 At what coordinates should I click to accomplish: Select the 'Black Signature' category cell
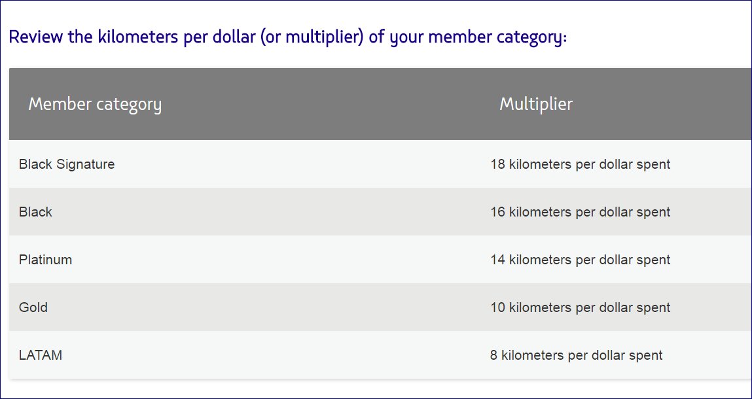click(67, 164)
